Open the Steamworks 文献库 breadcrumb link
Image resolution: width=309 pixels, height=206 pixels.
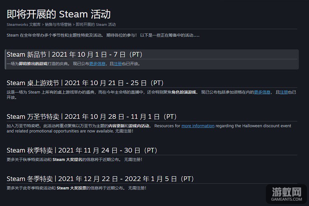click(24, 25)
